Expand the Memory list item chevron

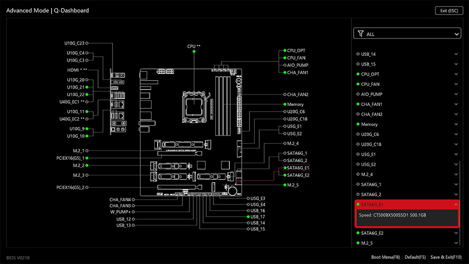pos(456,124)
